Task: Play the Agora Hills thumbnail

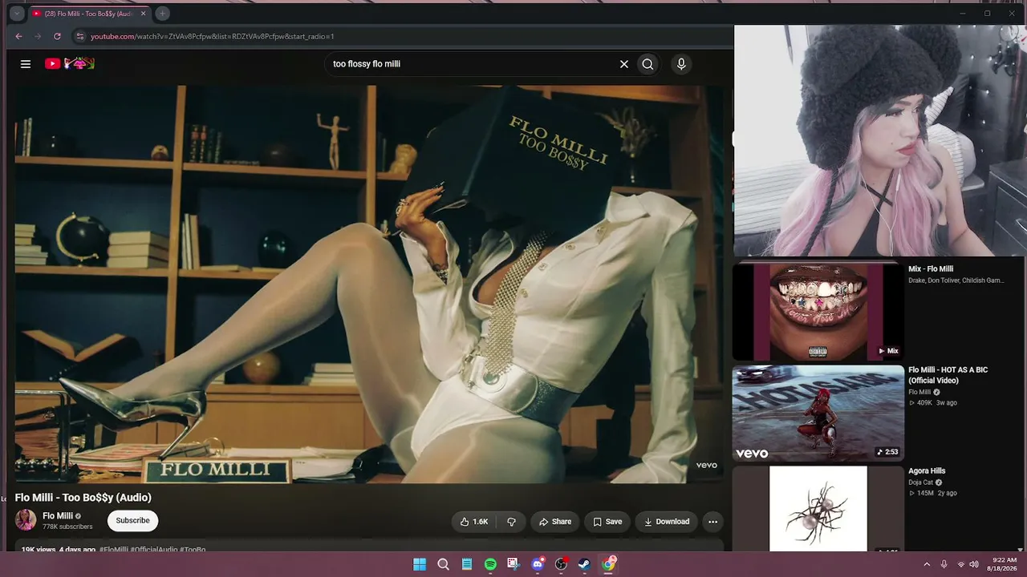Action: (818, 509)
